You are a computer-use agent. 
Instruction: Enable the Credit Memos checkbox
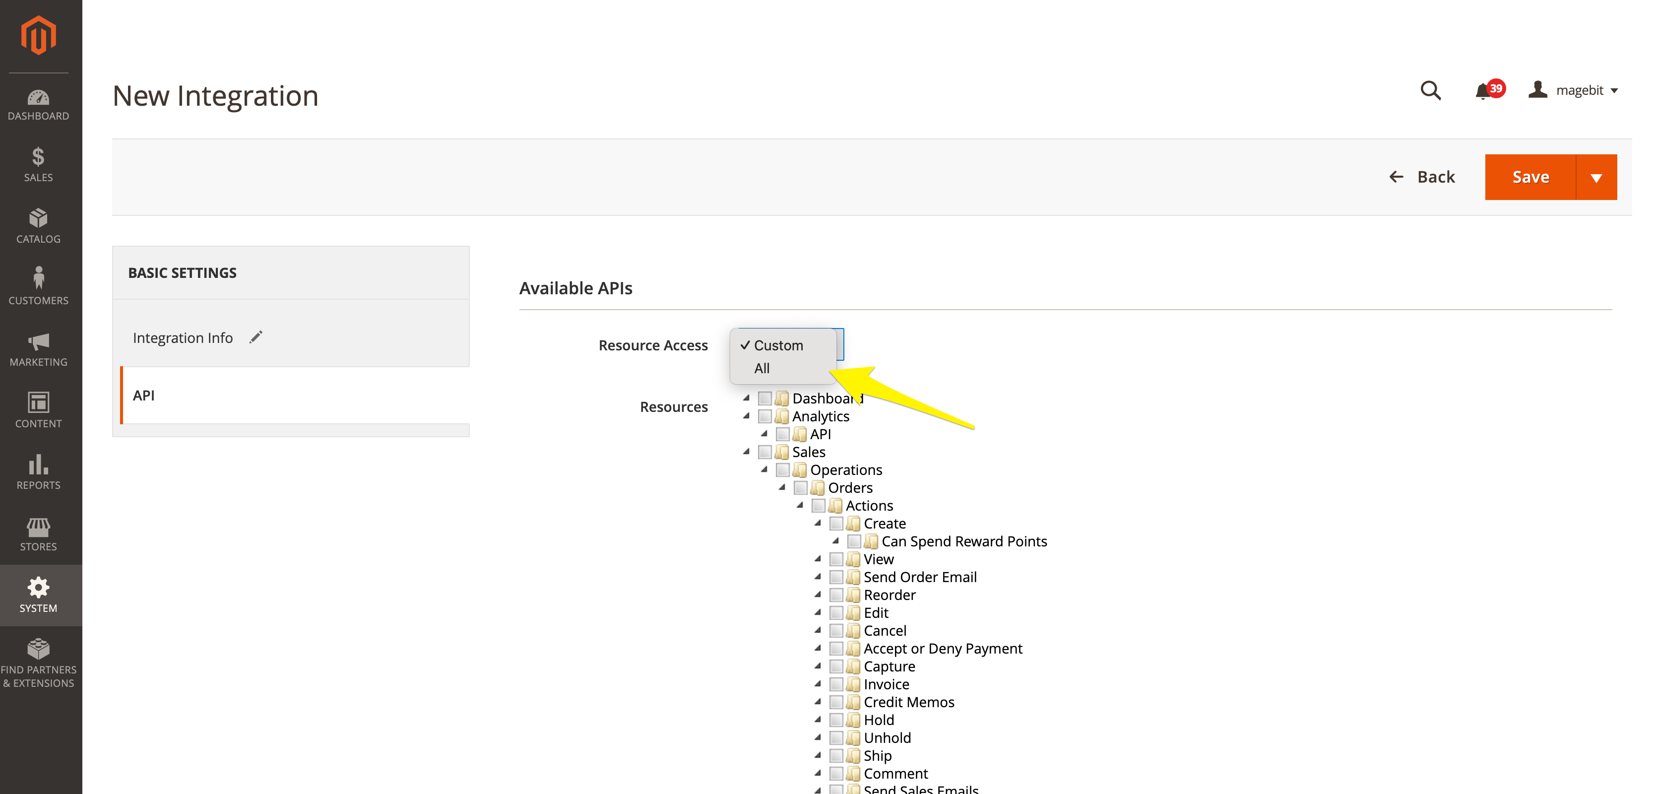(x=836, y=702)
